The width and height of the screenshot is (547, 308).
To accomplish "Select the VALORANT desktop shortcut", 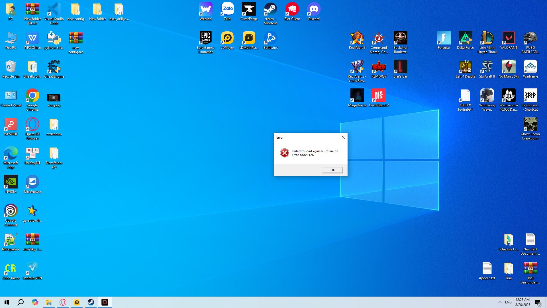I will click(x=509, y=38).
